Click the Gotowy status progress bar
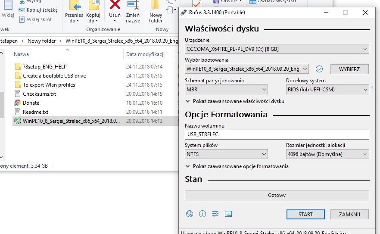 [x=277, y=196]
